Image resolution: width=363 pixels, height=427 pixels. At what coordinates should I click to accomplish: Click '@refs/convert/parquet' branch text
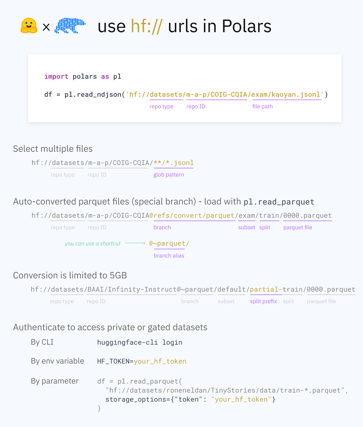point(192,215)
